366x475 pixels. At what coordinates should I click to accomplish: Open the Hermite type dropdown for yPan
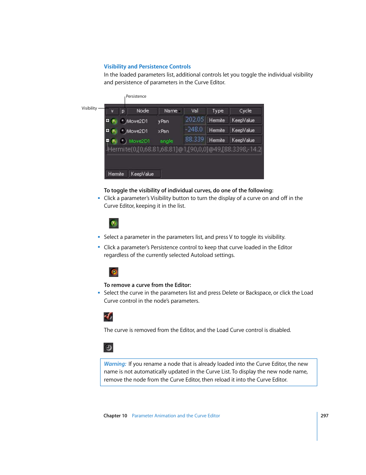pos(218,120)
